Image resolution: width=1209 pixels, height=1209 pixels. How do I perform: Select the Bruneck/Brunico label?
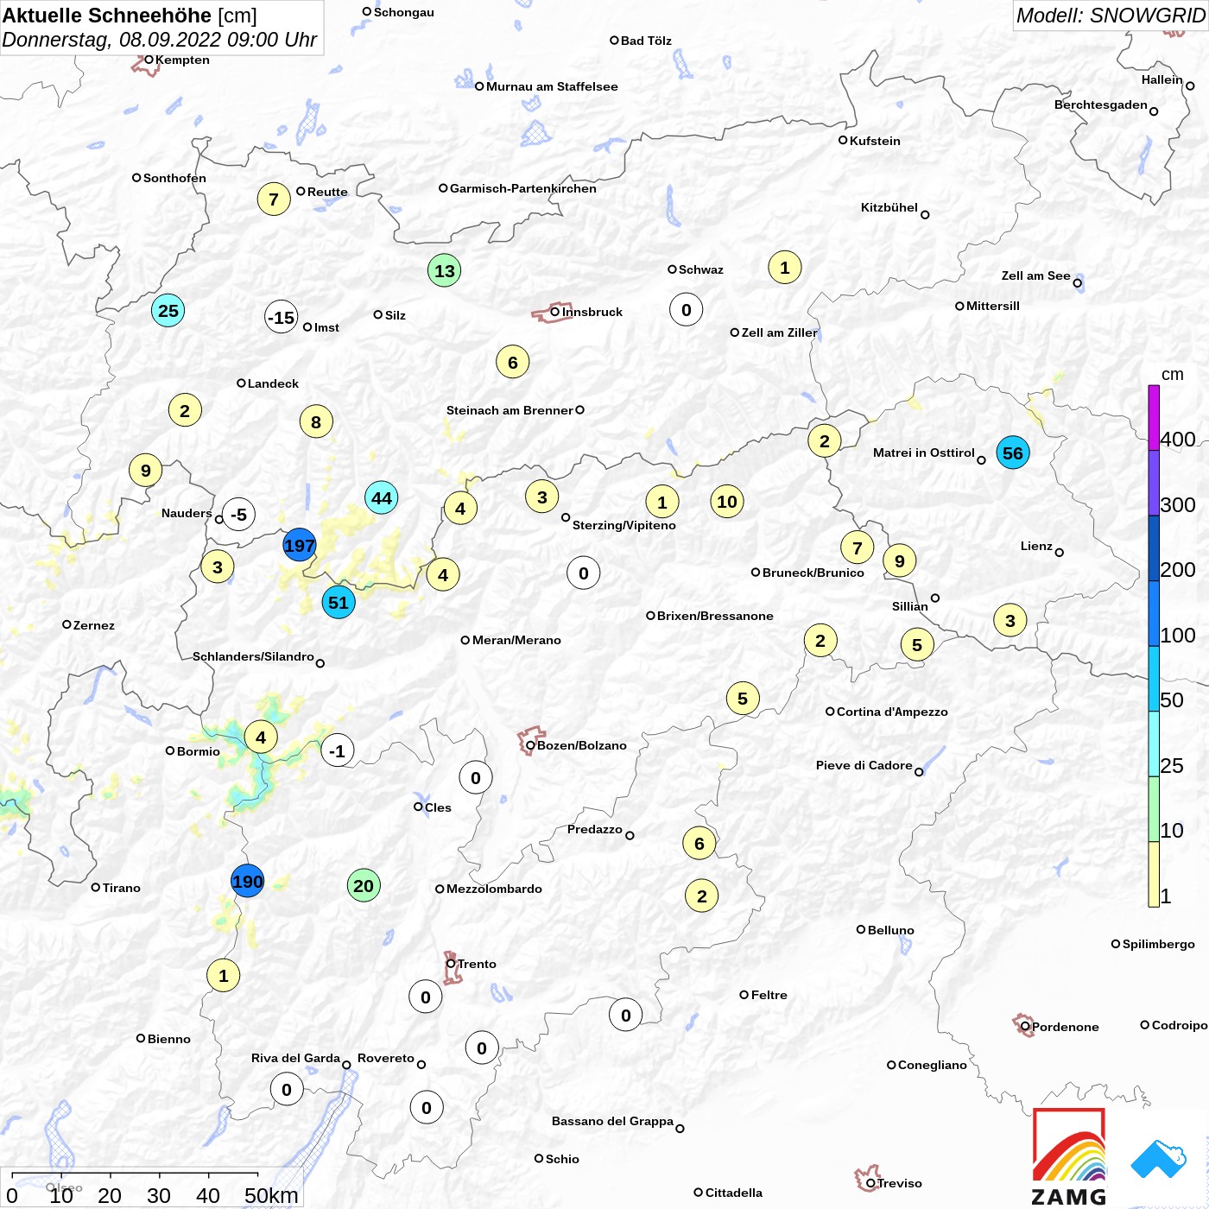pos(813,573)
